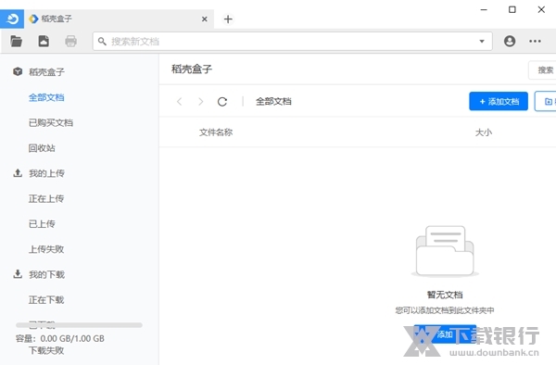Expand the search box dropdown arrow

pyautogui.click(x=482, y=42)
